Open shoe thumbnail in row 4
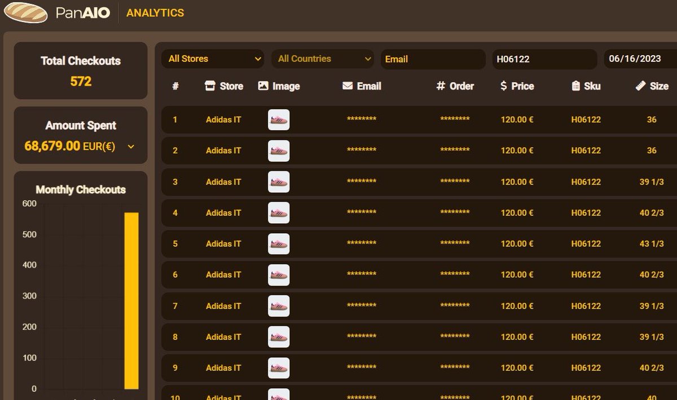The height and width of the screenshot is (400, 677). coord(279,213)
